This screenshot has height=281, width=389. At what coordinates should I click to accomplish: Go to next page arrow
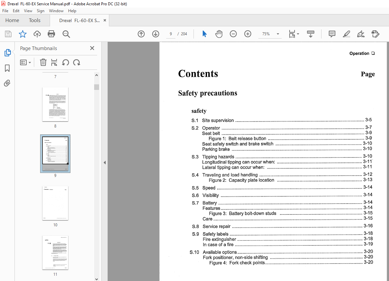pyautogui.click(x=156, y=34)
